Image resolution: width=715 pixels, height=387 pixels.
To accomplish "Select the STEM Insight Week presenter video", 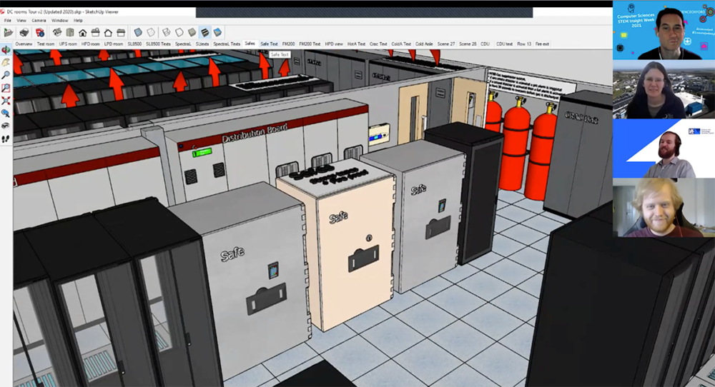I will (x=664, y=30).
